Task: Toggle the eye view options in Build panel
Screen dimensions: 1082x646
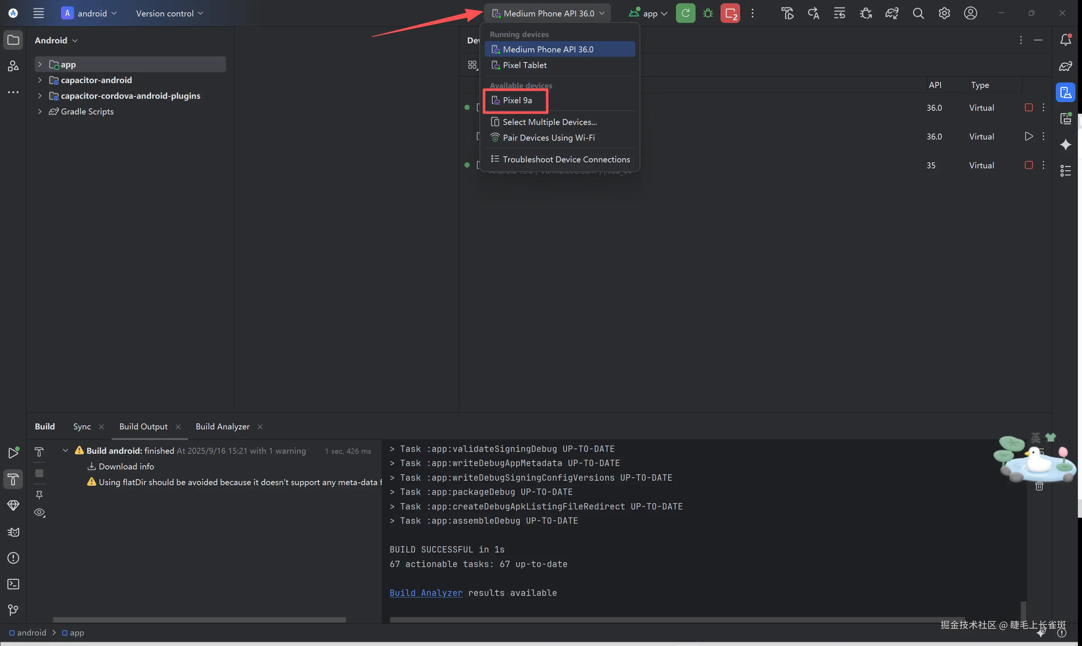Action: 39,512
